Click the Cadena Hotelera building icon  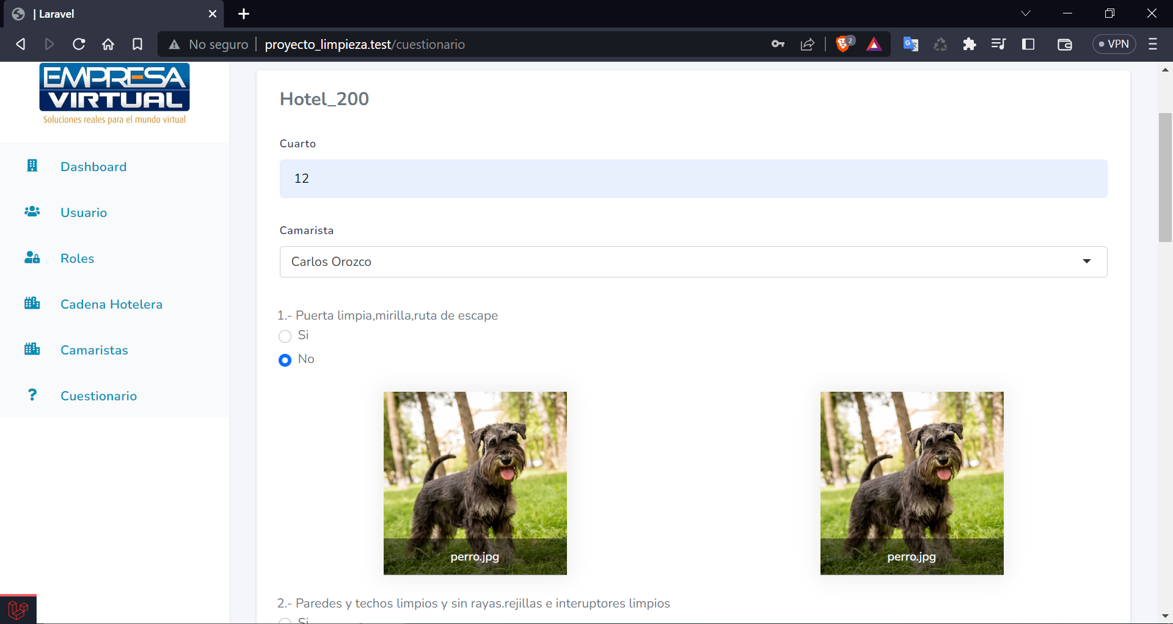[32, 303]
